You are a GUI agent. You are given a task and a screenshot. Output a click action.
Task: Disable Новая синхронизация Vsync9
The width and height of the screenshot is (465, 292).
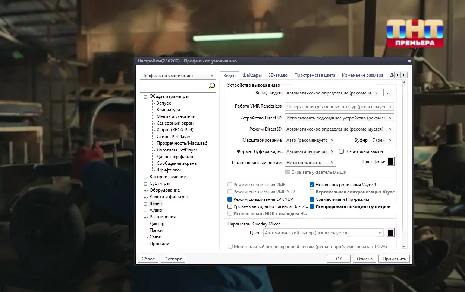tap(343, 185)
